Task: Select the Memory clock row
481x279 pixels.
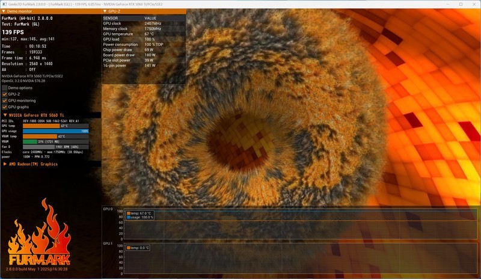Action: [x=144, y=28]
